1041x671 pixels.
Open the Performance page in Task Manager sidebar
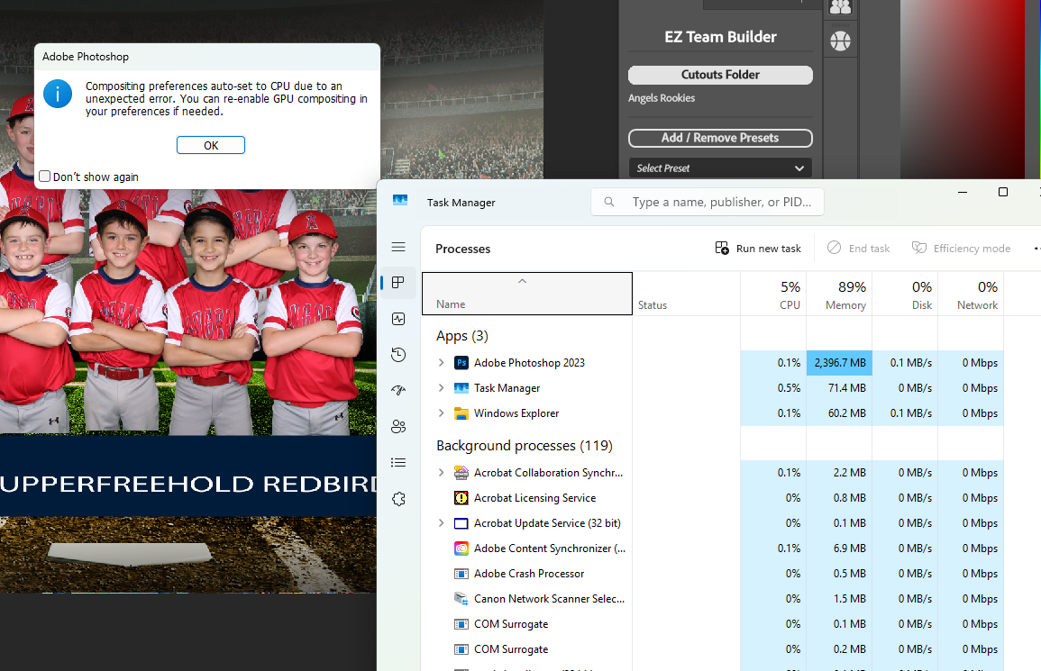[398, 319]
